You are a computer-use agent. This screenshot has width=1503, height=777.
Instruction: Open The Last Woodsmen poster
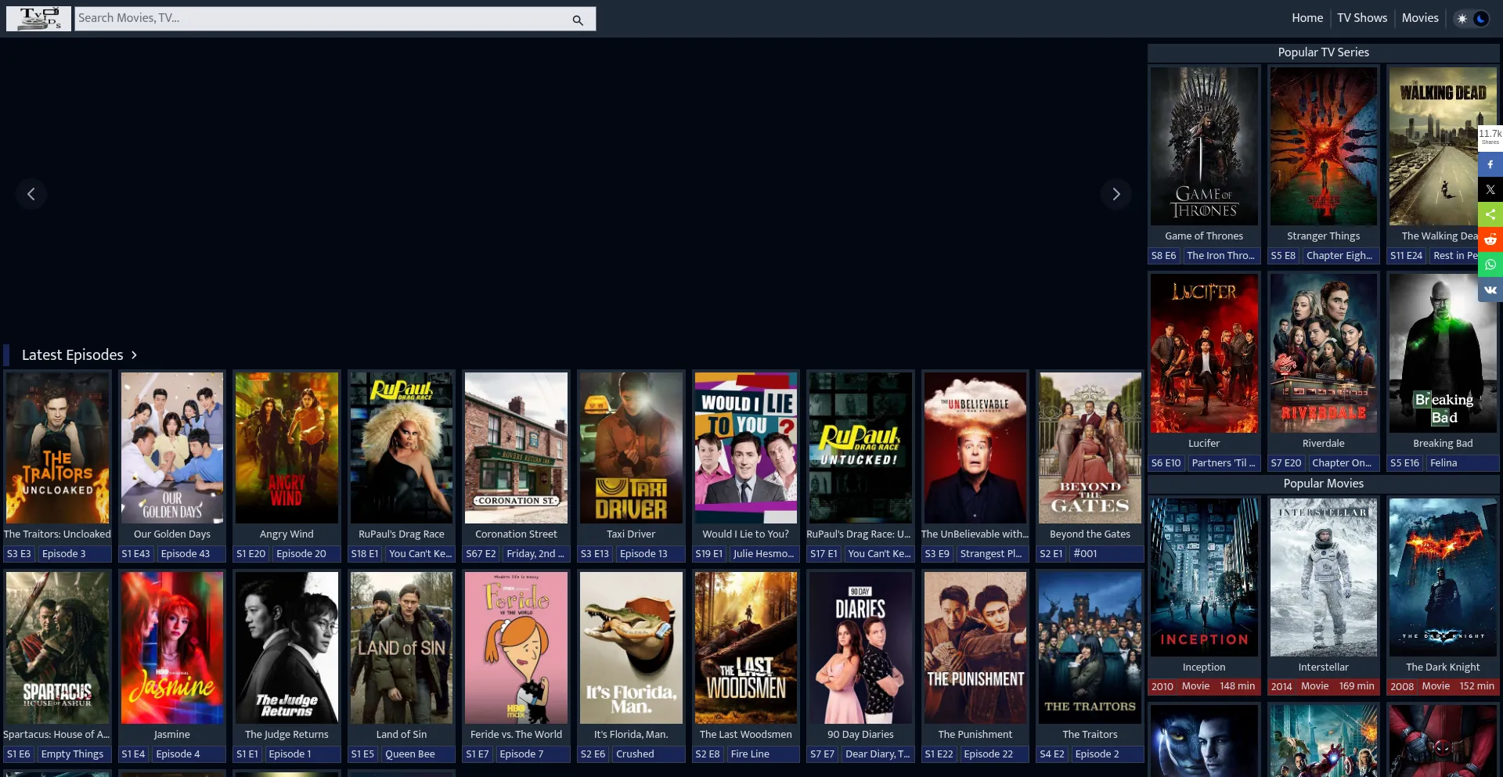746,648
